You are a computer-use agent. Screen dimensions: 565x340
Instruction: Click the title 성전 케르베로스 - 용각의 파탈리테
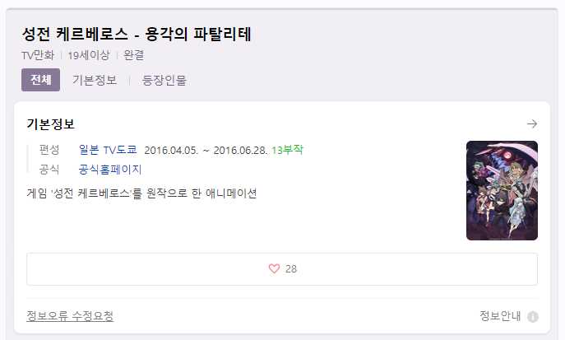click(x=137, y=35)
